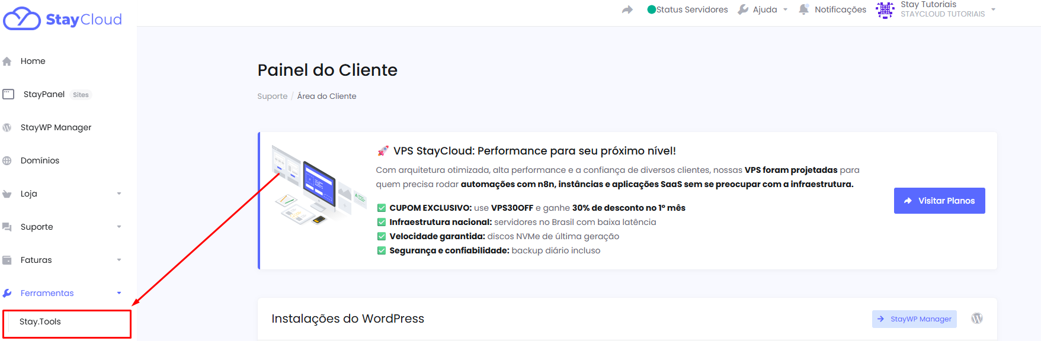Image resolution: width=1041 pixels, height=341 pixels.
Task: Click the Domínios globe icon
Action: [x=7, y=160]
